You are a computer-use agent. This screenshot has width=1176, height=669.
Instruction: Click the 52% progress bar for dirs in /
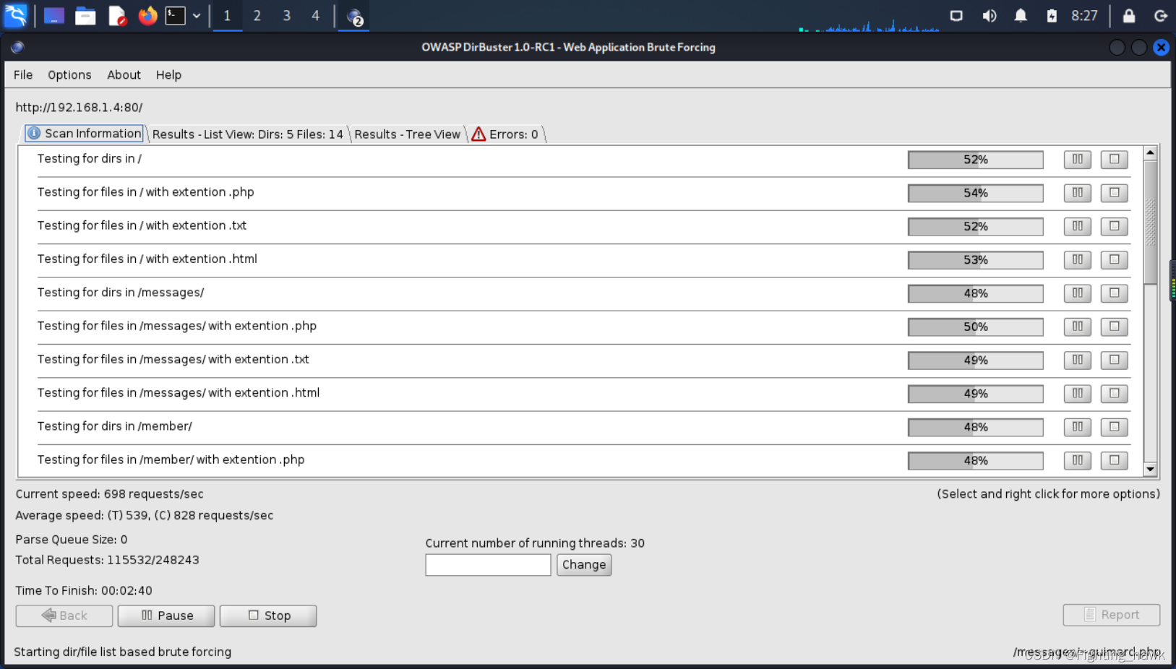coord(975,160)
